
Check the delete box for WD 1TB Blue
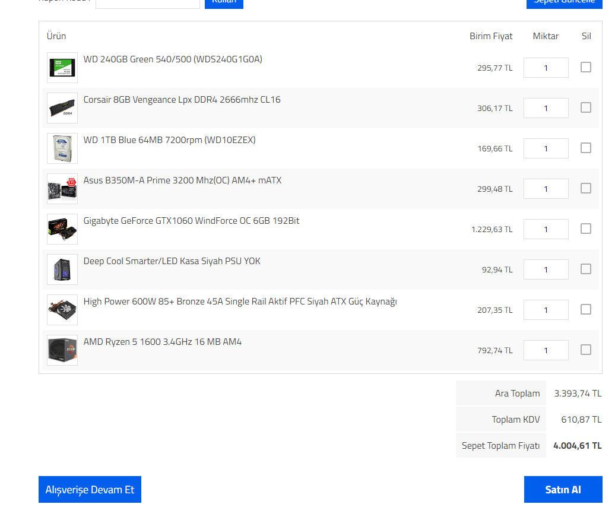click(585, 148)
